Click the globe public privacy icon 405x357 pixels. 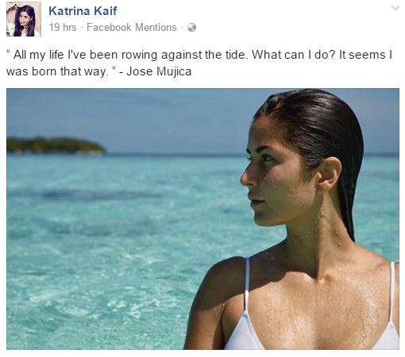[191, 28]
